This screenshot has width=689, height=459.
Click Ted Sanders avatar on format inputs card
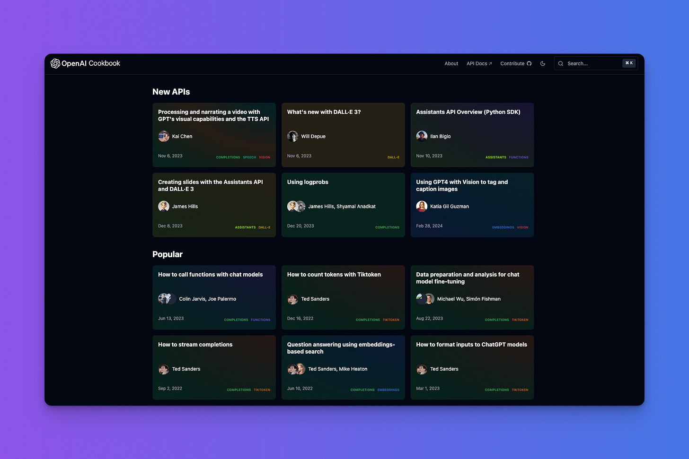coord(422,369)
